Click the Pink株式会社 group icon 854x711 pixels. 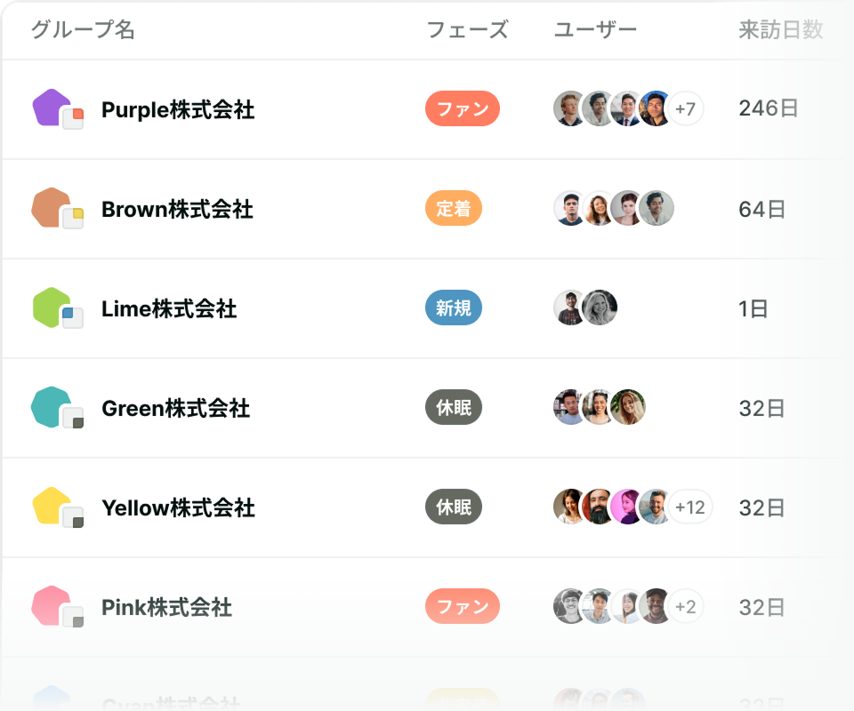(x=57, y=607)
